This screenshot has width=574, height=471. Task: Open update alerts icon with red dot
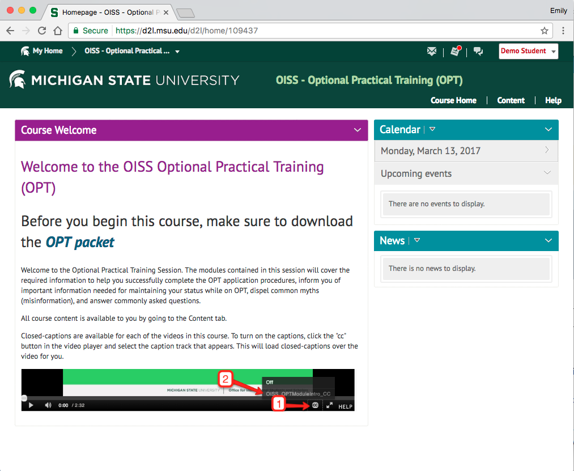pos(456,52)
